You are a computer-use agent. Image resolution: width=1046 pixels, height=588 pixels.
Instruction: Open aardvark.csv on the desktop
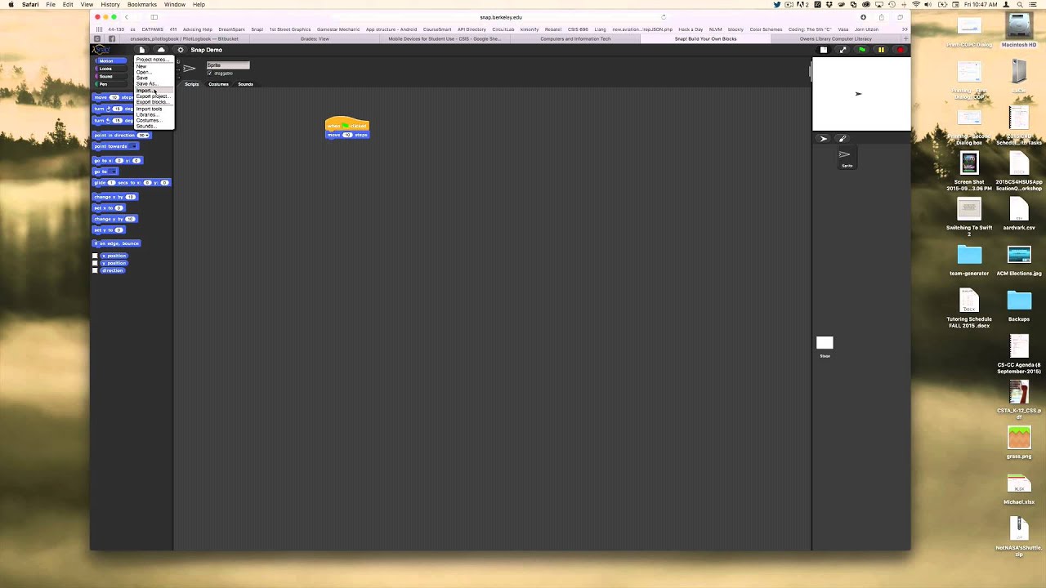tap(1019, 214)
